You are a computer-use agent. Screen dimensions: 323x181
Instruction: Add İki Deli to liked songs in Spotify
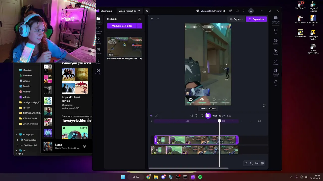85,146
